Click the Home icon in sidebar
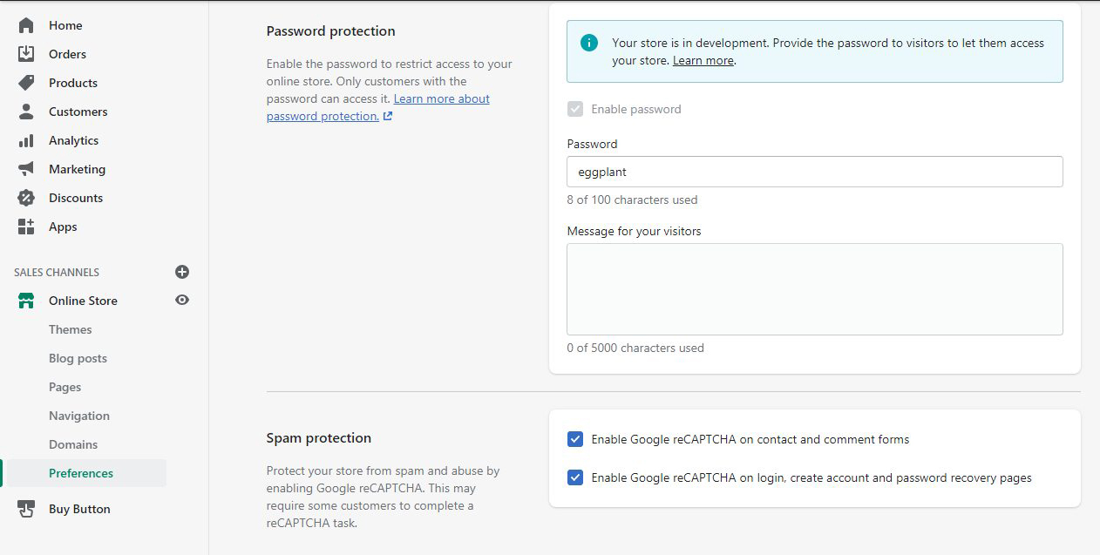Viewport: 1100px width, 555px height. pos(26,25)
